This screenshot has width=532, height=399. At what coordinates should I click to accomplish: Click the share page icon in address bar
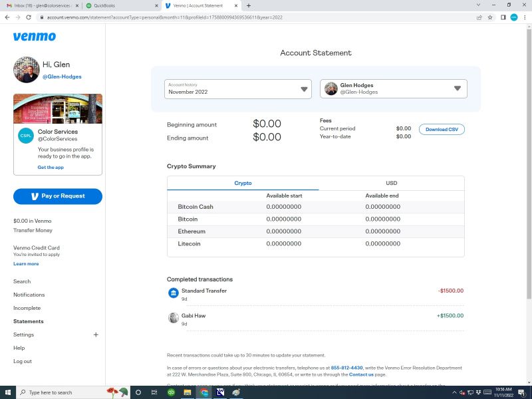[479, 17]
